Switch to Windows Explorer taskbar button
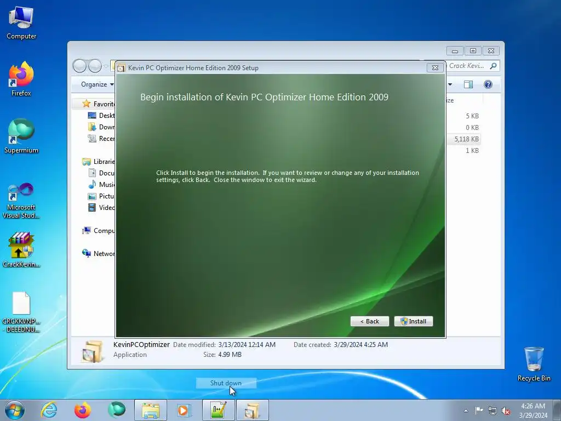Image resolution: width=561 pixels, height=421 pixels. [x=151, y=410]
